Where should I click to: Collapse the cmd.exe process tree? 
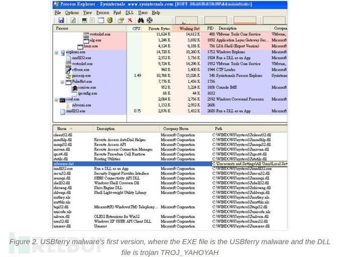click(x=56, y=99)
